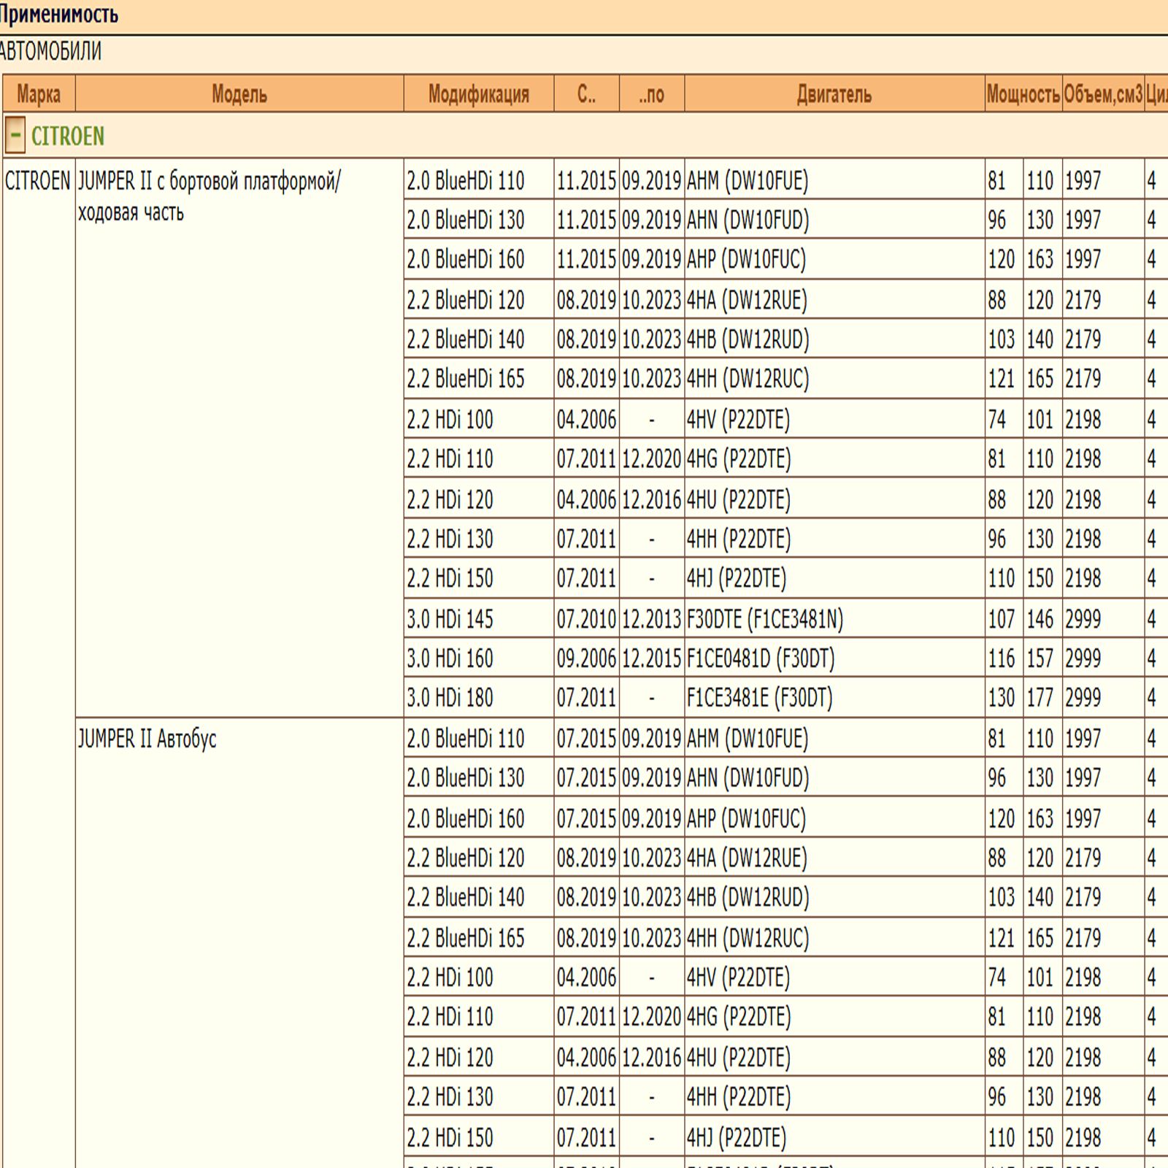Select engine F30DTE (F1CE3481N) cell
Image resolution: width=1168 pixels, height=1168 pixels.
click(764, 619)
